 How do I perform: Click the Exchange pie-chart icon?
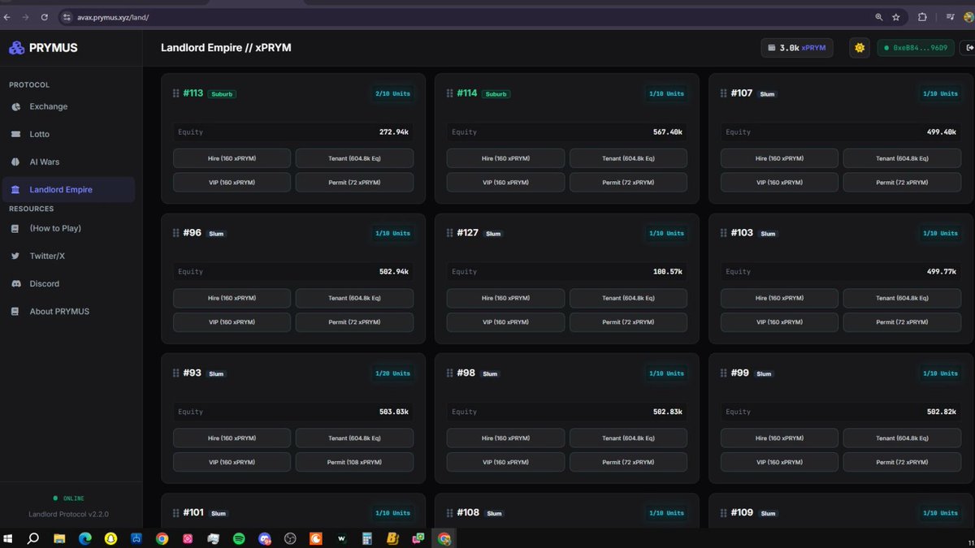point(15,106)
